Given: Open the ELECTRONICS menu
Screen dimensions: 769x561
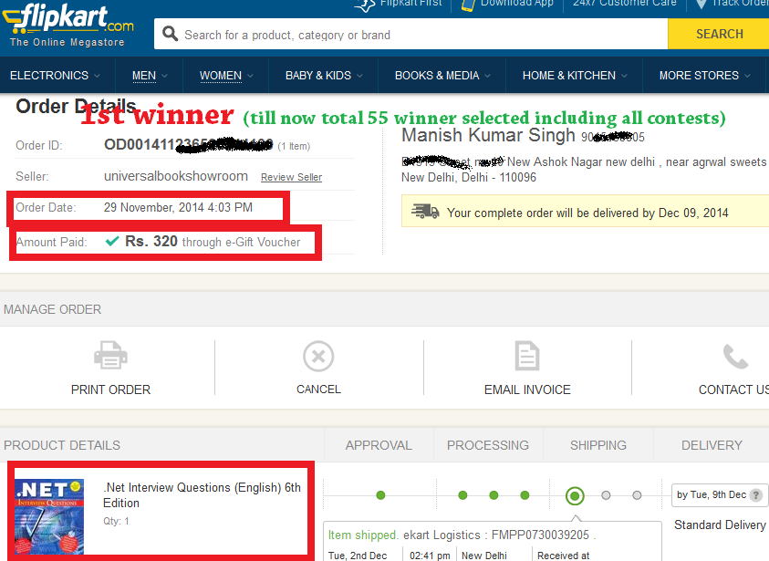Looking at the screenshot, I should point(49,76).
